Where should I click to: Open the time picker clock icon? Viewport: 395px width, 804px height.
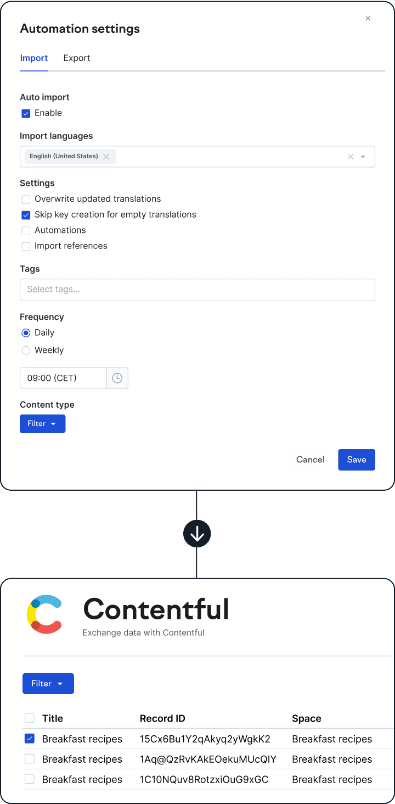point(117,378)
